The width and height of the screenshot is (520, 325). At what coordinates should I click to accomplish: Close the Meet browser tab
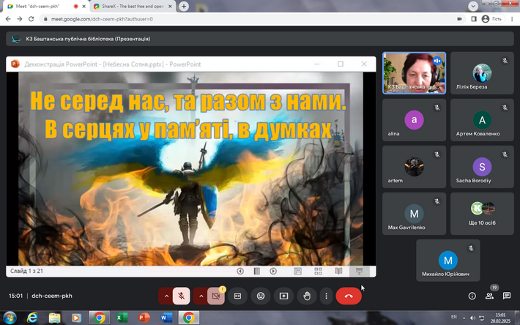(x=84, y=7)
